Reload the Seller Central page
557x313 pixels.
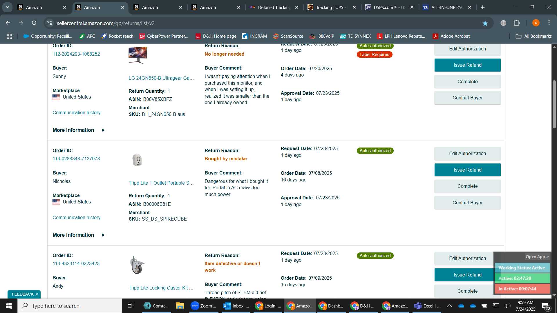[x=34, y=23]
